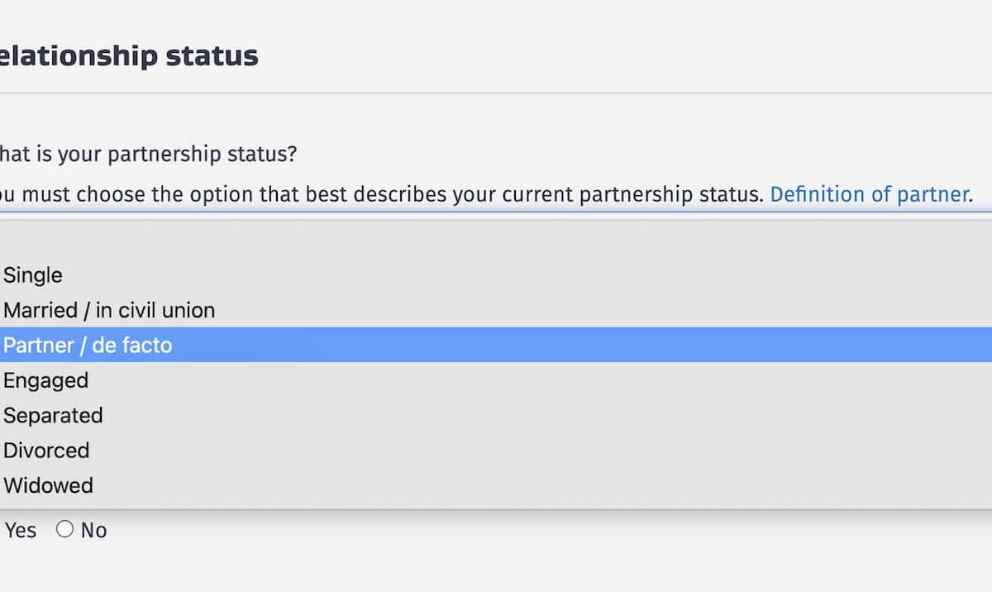Select the Single option
This screenshot has height=592, width=992.
click(x=33, y=275)
